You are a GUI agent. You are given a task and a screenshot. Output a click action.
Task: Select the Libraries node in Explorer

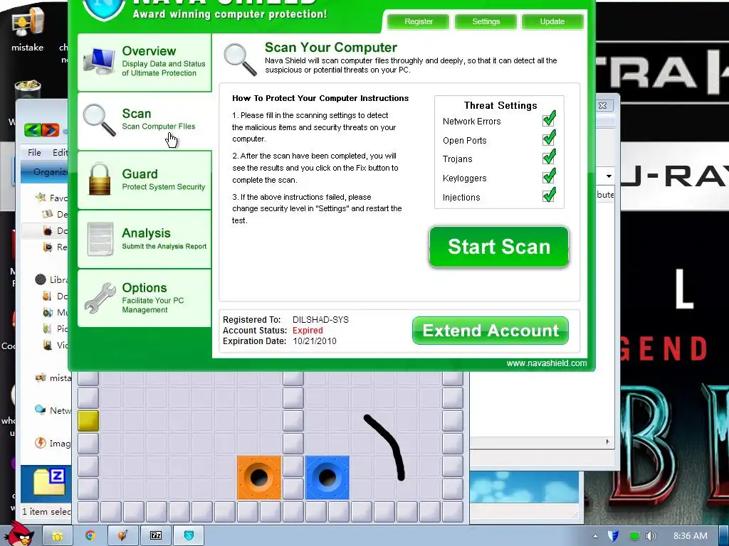[51, 279]
